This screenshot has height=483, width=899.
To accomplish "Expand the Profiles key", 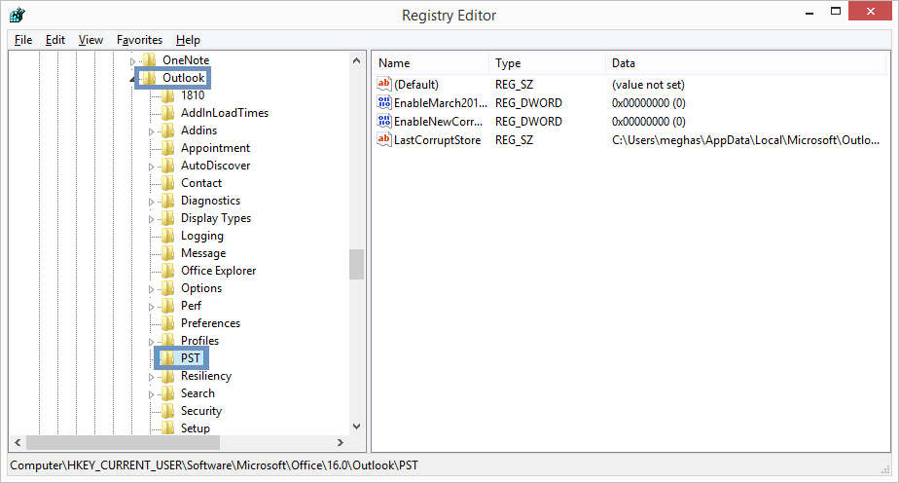I will click(x=152, y=341).
